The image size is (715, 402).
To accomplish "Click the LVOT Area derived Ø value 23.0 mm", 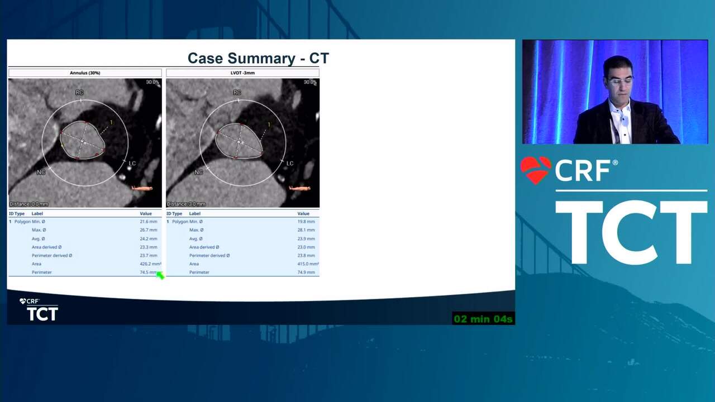I will 306,247.
